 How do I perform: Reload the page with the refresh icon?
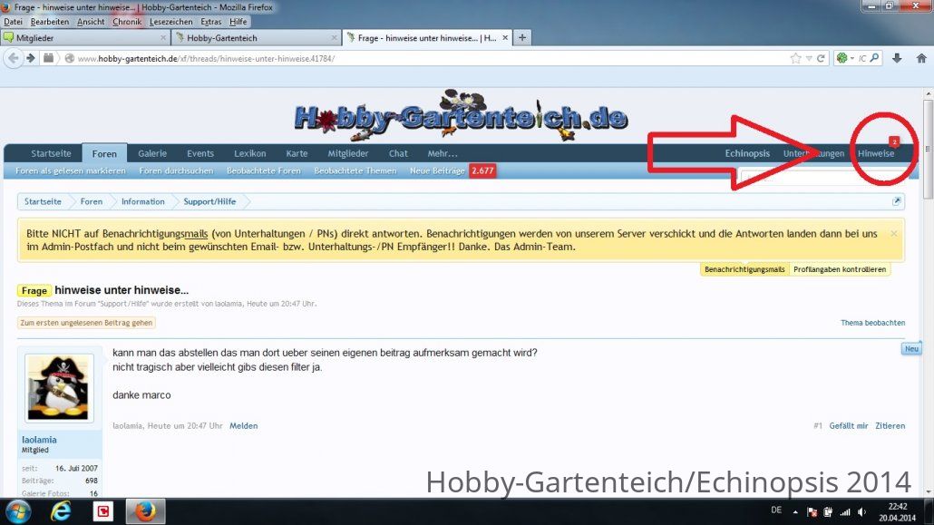pyautogui.click(x=821, y=58)
